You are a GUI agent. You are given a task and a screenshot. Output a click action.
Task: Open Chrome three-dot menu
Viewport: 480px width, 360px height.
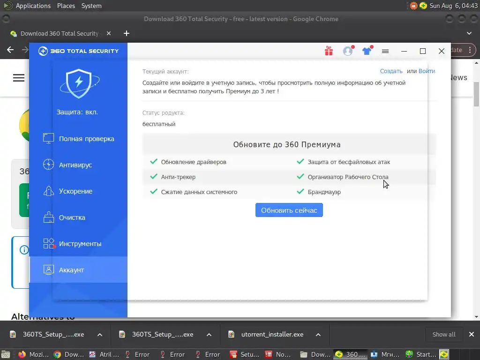470,50
